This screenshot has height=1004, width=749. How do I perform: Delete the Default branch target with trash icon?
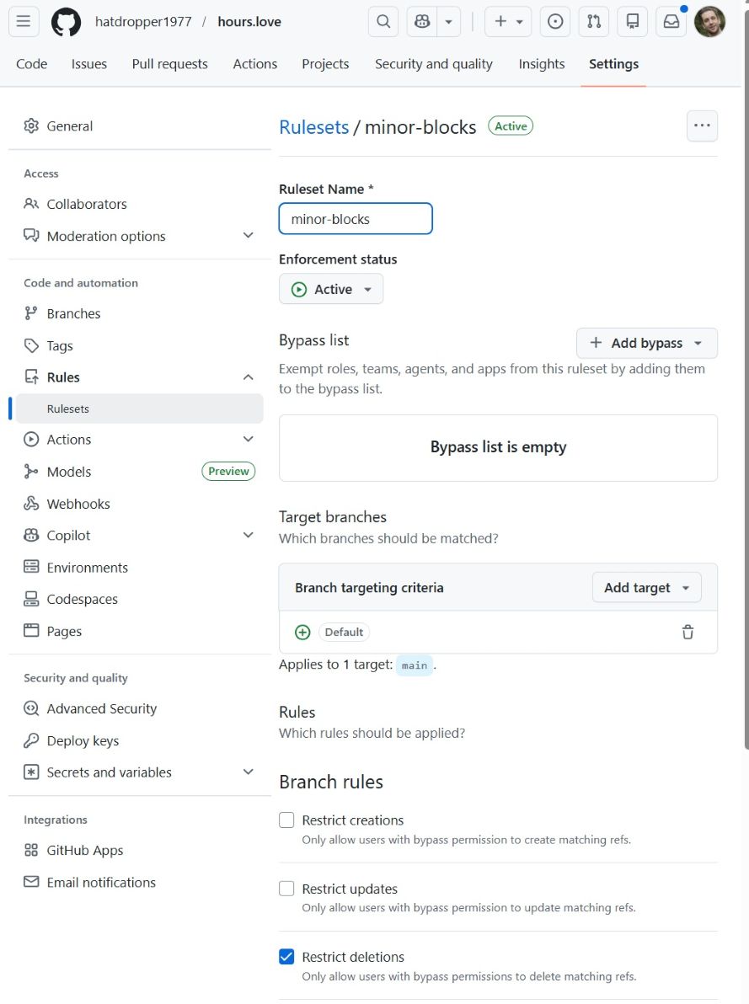click(x=687, y=632)
